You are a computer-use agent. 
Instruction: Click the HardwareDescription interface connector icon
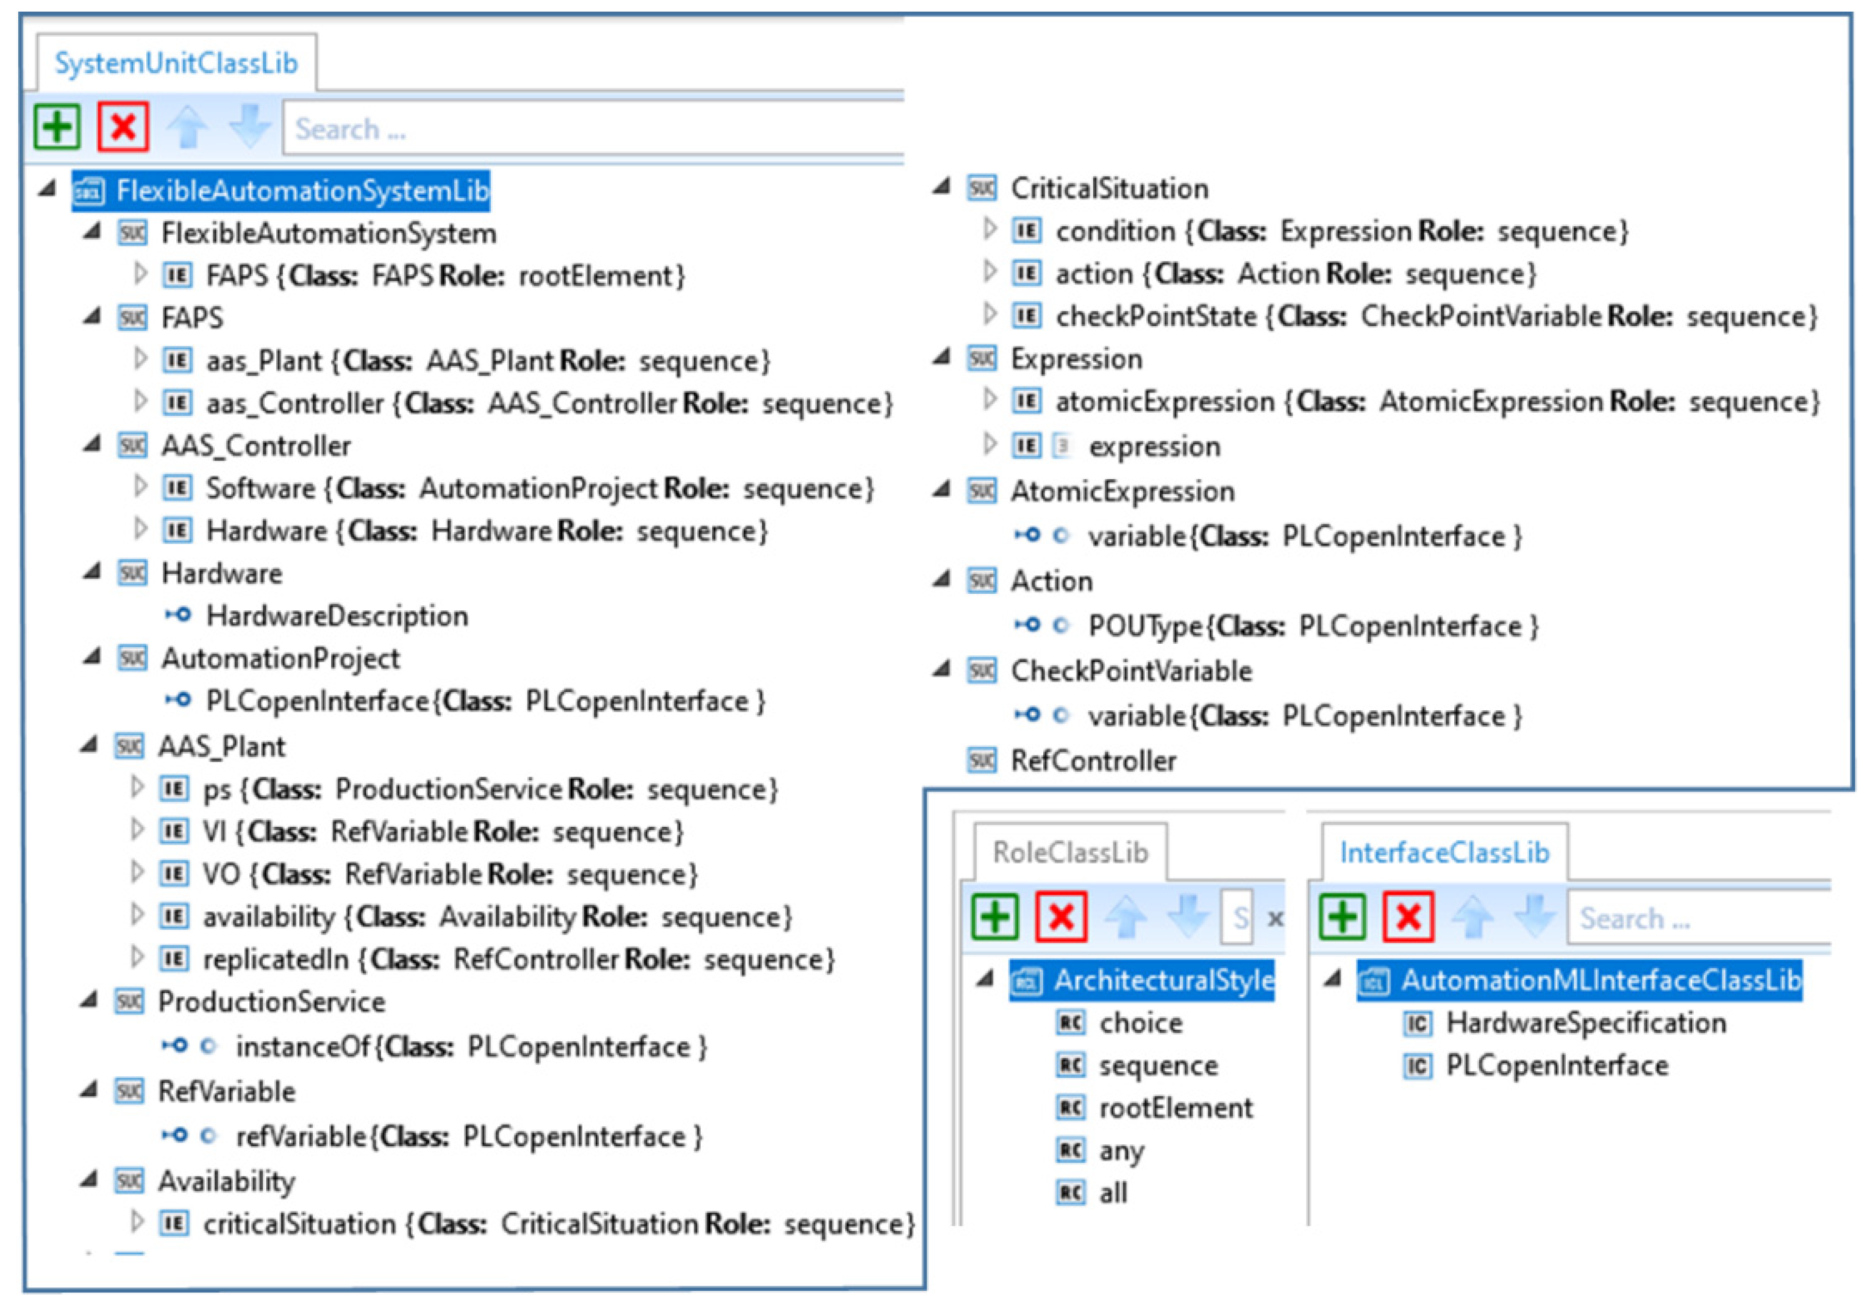pyautogui.click(x=177, y=615)
